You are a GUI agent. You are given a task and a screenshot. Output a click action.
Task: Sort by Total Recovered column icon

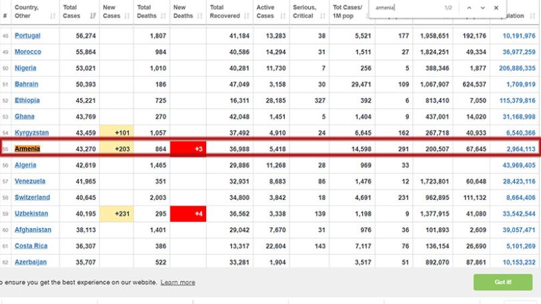(246, 15)
